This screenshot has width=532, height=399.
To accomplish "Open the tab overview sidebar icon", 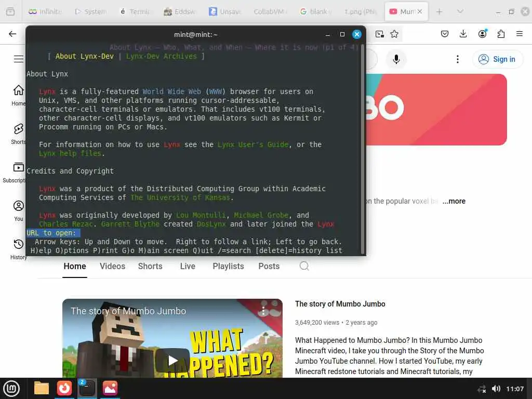I will [x=10, y=11].
